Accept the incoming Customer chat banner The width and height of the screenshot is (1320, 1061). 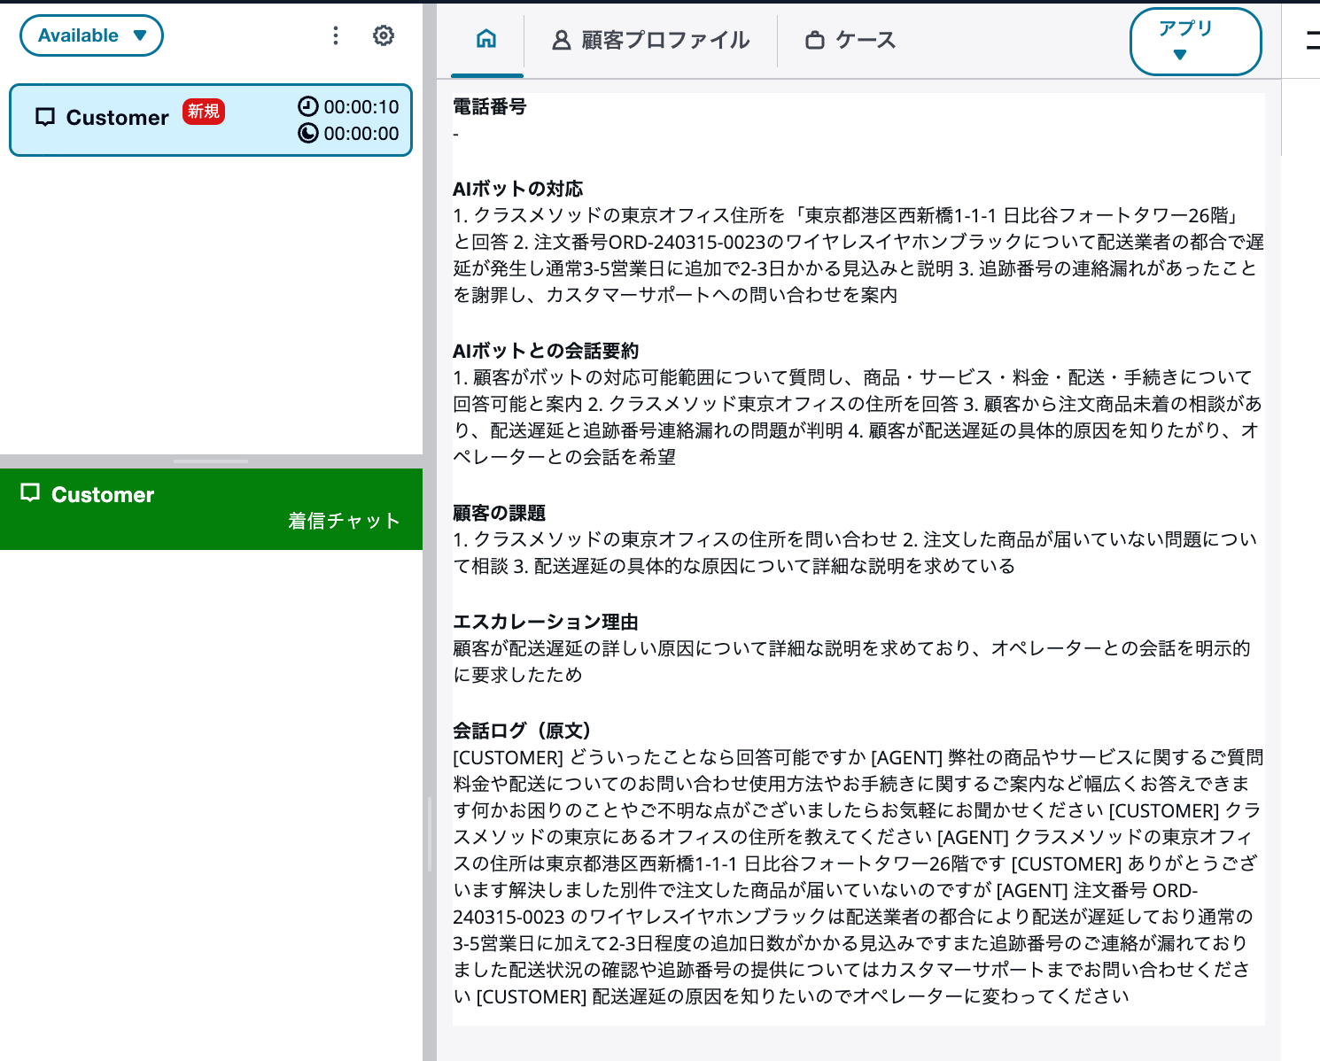pyautogui.click(x=211, y=509)
